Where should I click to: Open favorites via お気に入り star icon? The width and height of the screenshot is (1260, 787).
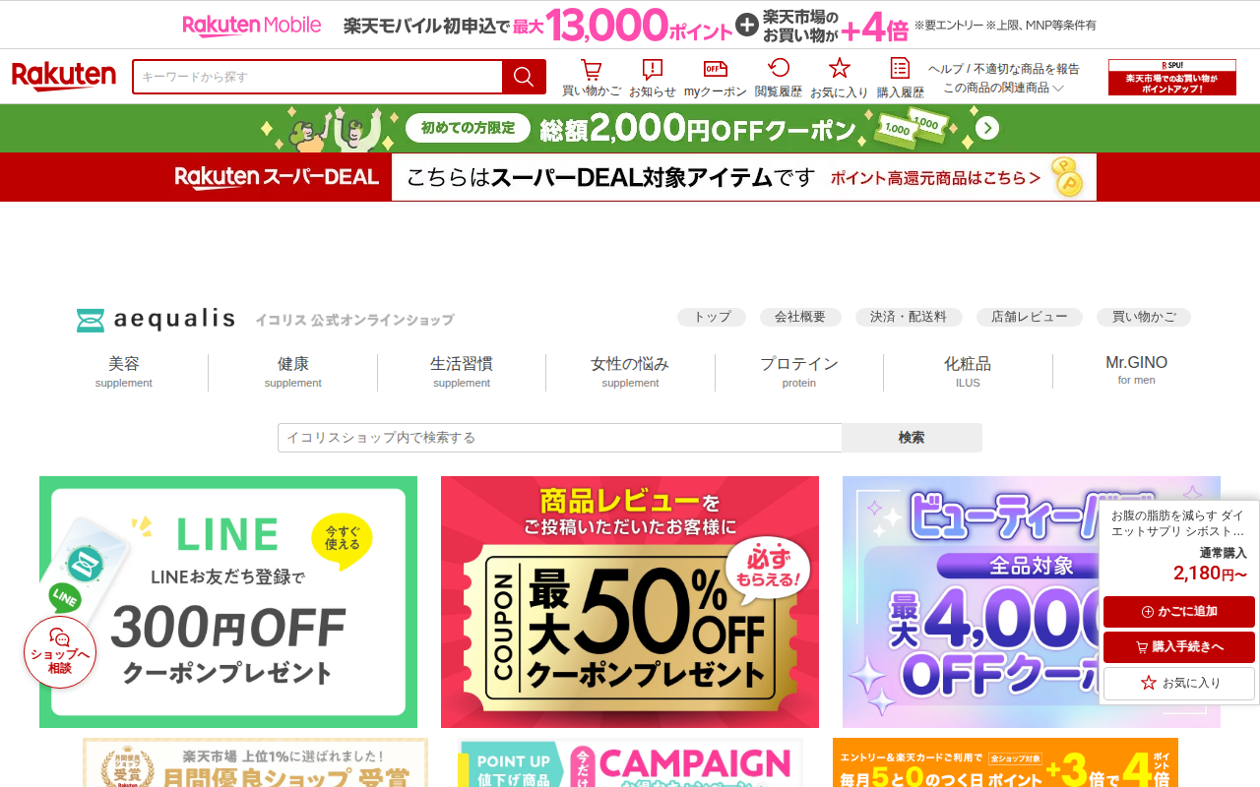pyautogui.click(x=839, y=78)
